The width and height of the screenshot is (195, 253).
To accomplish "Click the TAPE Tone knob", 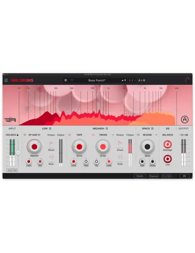I will pos(86,162).
